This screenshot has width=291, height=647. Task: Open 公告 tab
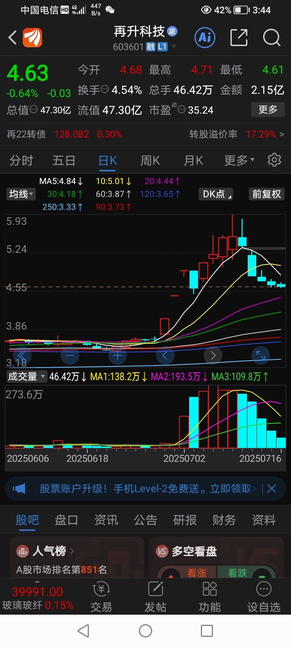point(145,520)
